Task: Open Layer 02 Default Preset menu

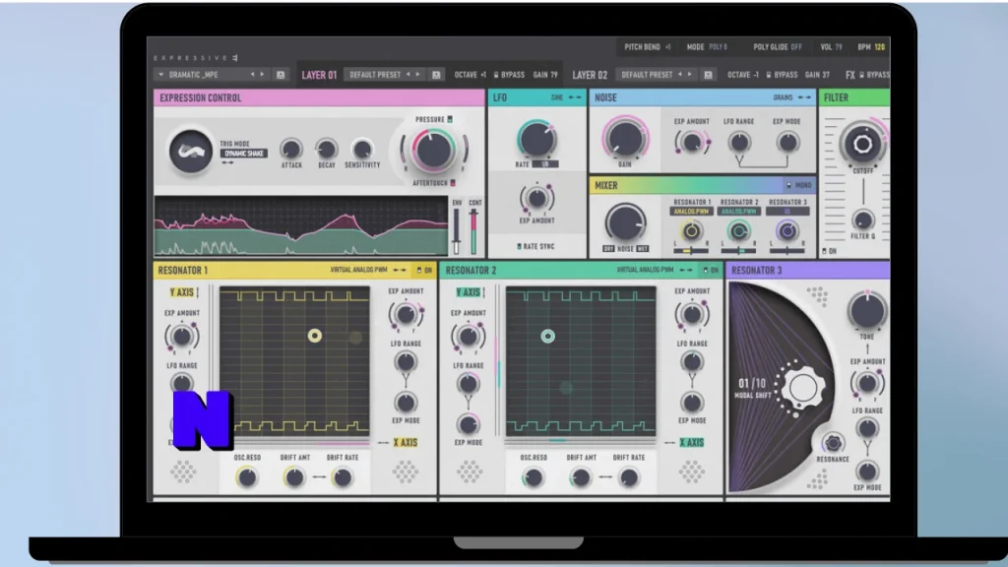Action: tap(648, 75)
